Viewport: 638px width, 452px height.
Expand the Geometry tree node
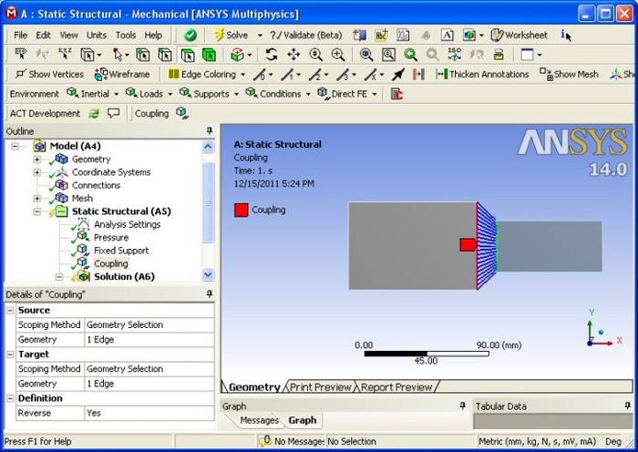coord(37,159)
